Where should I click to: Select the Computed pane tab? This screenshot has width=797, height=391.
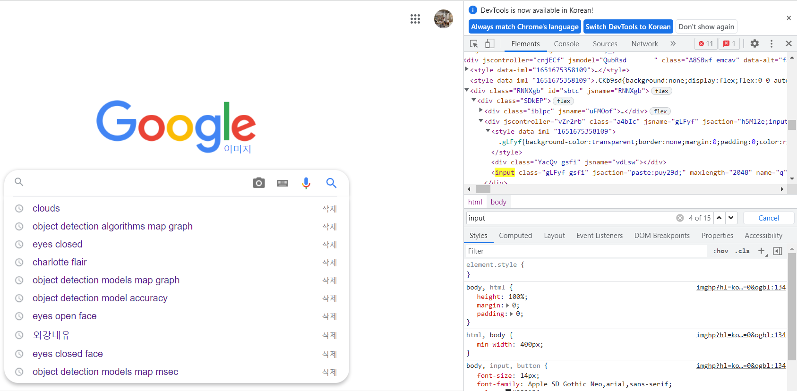pos(515,236)
